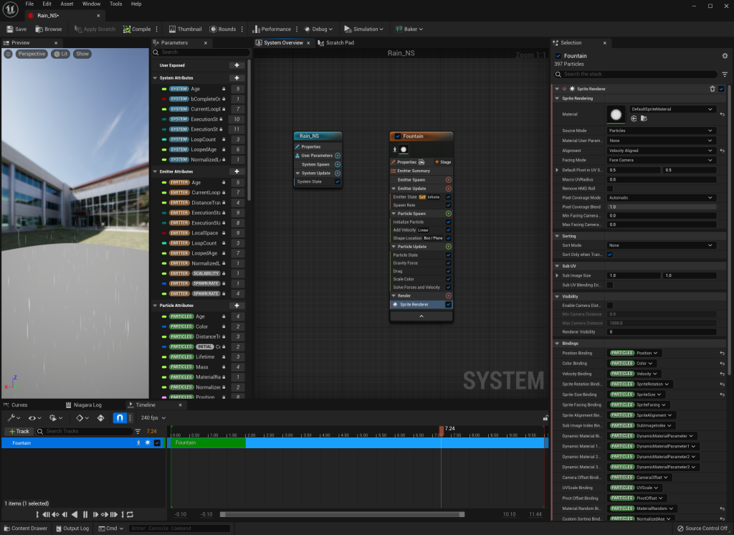The image size is (734, 535).
Task: Enable the Remove HMD Roll checkbox
Action: point(610,188)
